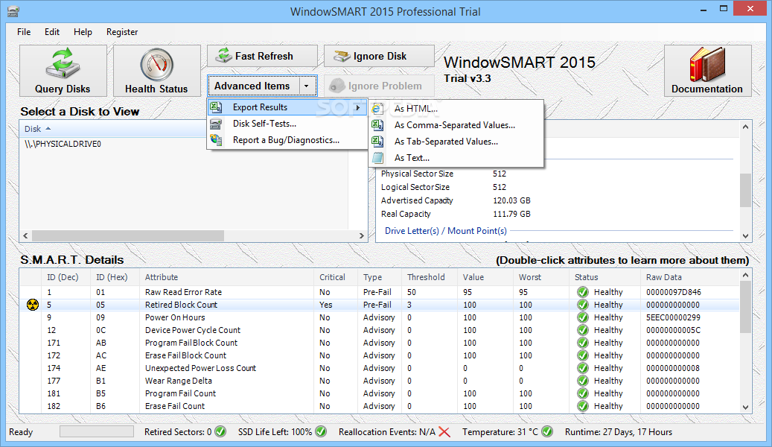Click the Reallocation Events red X icon
Screen dimensions: 772x447
point(444,431)
